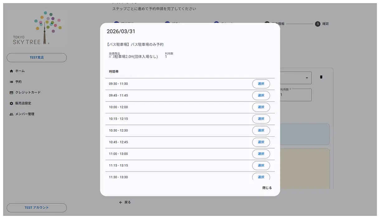Select the 10:30 - 12:30 time slot
Image resolution: width=380 pixels, height=219 pixels.
point(261,130)
